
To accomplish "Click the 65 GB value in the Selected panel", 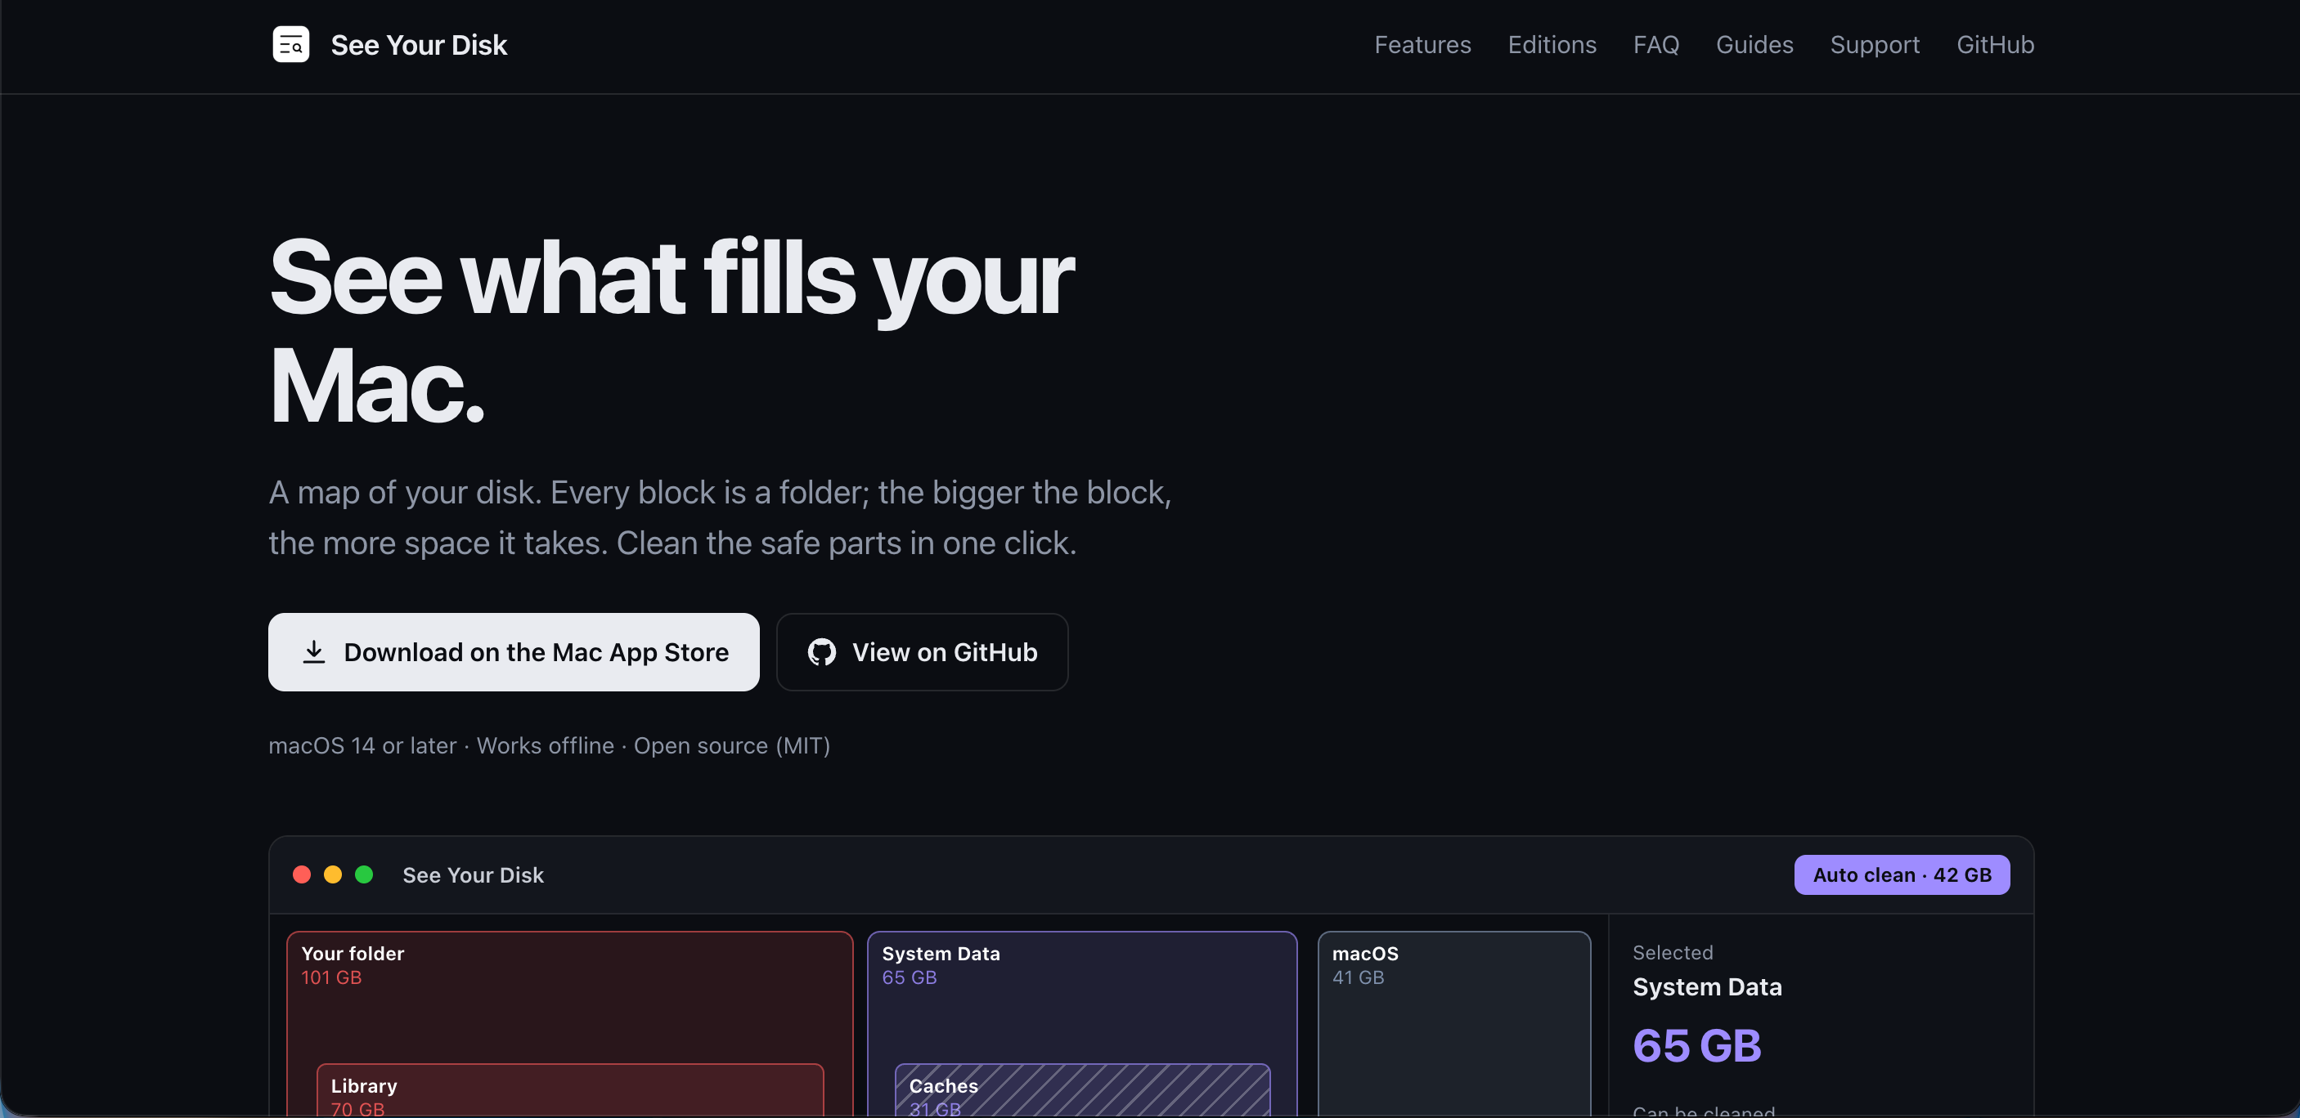I will [1696, 1046].
